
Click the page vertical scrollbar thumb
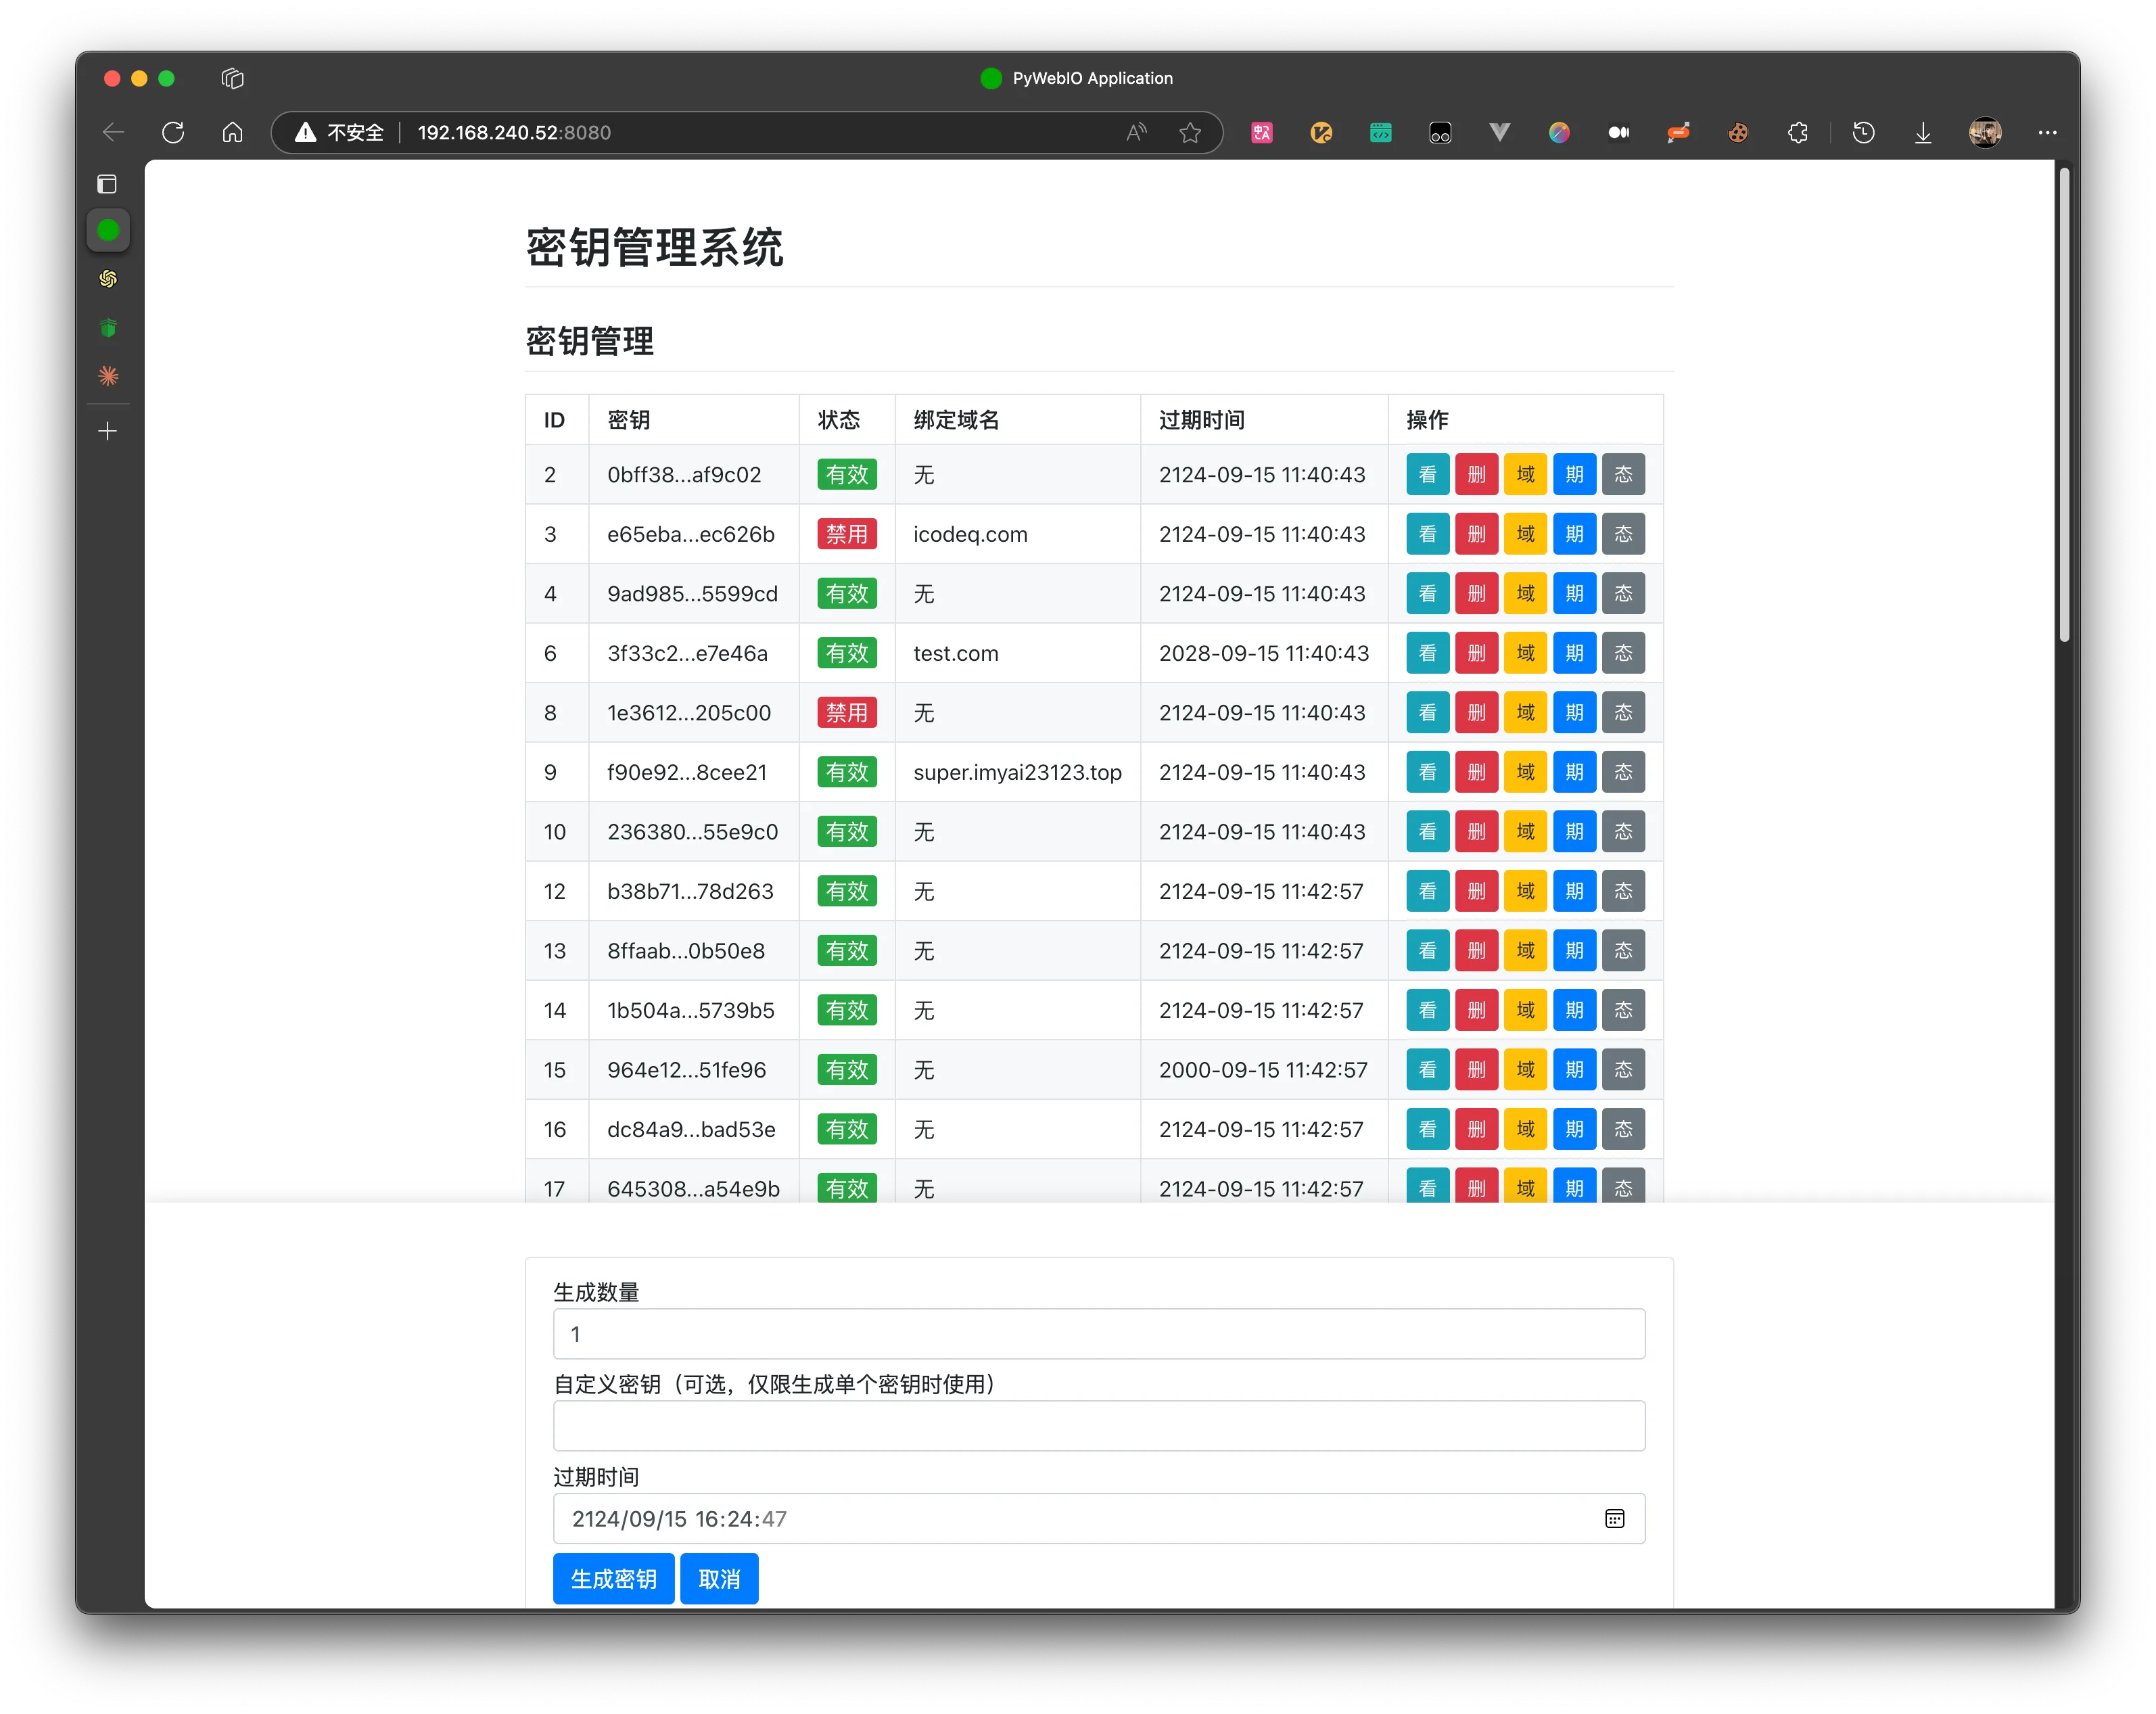[x=2063, y=405]
